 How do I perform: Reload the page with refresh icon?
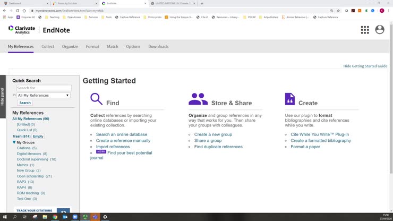click(18, 11)
